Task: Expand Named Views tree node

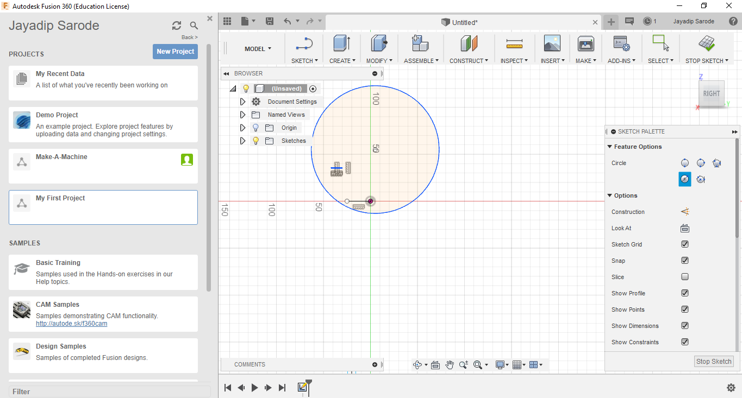Action: click(x=242, y=115)
